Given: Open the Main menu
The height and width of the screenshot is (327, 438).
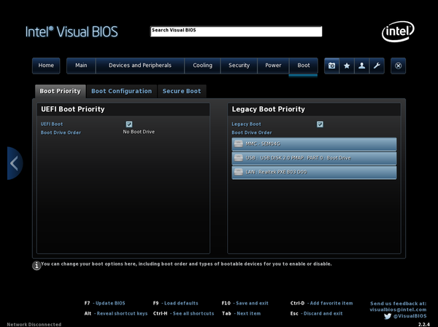Looking at the screenshot, I should pyautogui.click(x=81, y=66).
